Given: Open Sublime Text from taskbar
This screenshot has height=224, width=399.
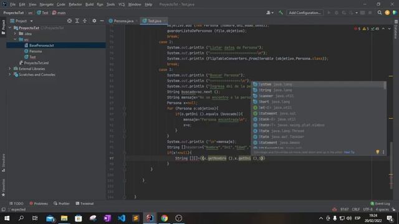Looking at the screenshot, I should [x=136, y=218].
